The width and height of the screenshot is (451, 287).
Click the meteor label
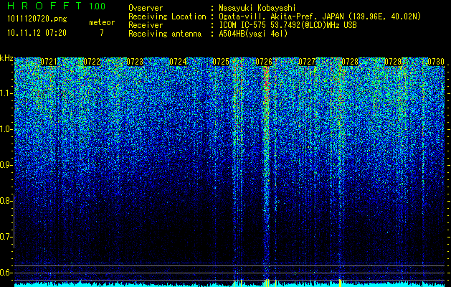click(x=102, y=22)
